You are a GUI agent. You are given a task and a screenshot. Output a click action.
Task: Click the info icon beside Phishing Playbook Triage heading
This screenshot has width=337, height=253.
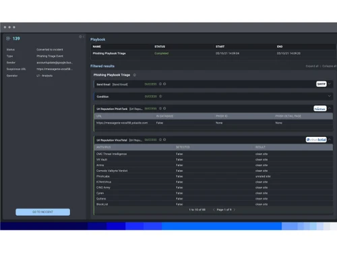point(135,75)
